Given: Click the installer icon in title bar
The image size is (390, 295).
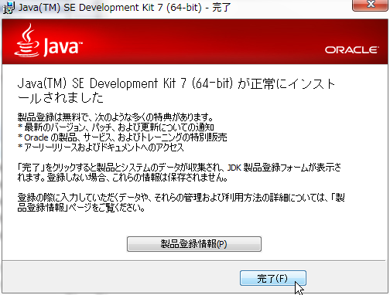Looking at the screenshot, I should click(x=9, y=8).
